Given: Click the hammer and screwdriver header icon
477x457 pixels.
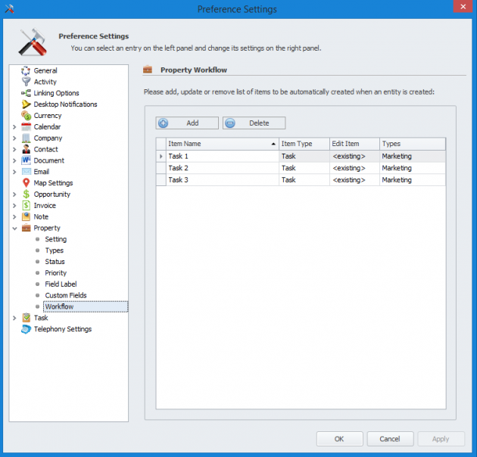Looking at the screenshot, I should click(x=33, y=42).
